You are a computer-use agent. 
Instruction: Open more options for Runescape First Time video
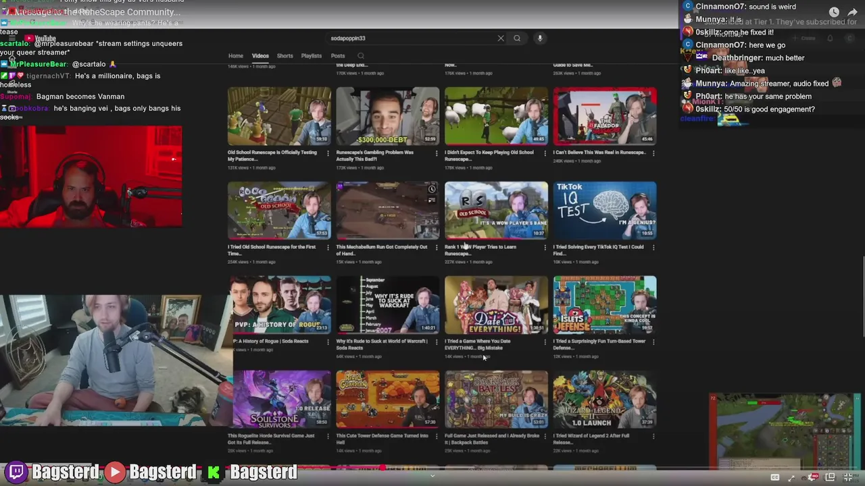[328, 248]
